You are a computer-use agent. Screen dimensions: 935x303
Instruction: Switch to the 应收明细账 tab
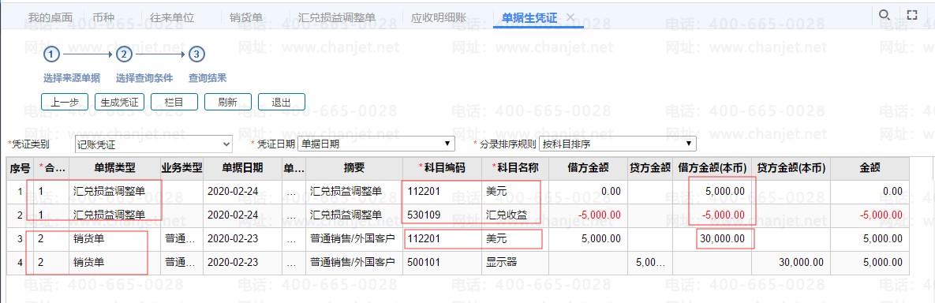[438, 17]
